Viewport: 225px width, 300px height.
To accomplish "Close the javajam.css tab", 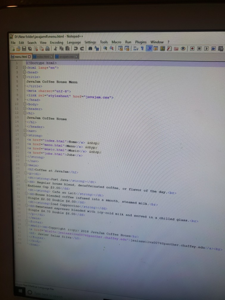I will [76, 57].
